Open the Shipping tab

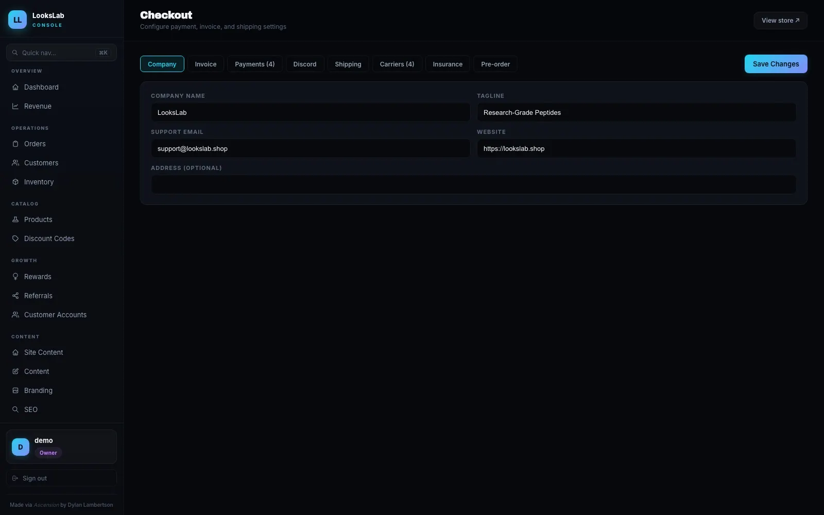(348, 64)
